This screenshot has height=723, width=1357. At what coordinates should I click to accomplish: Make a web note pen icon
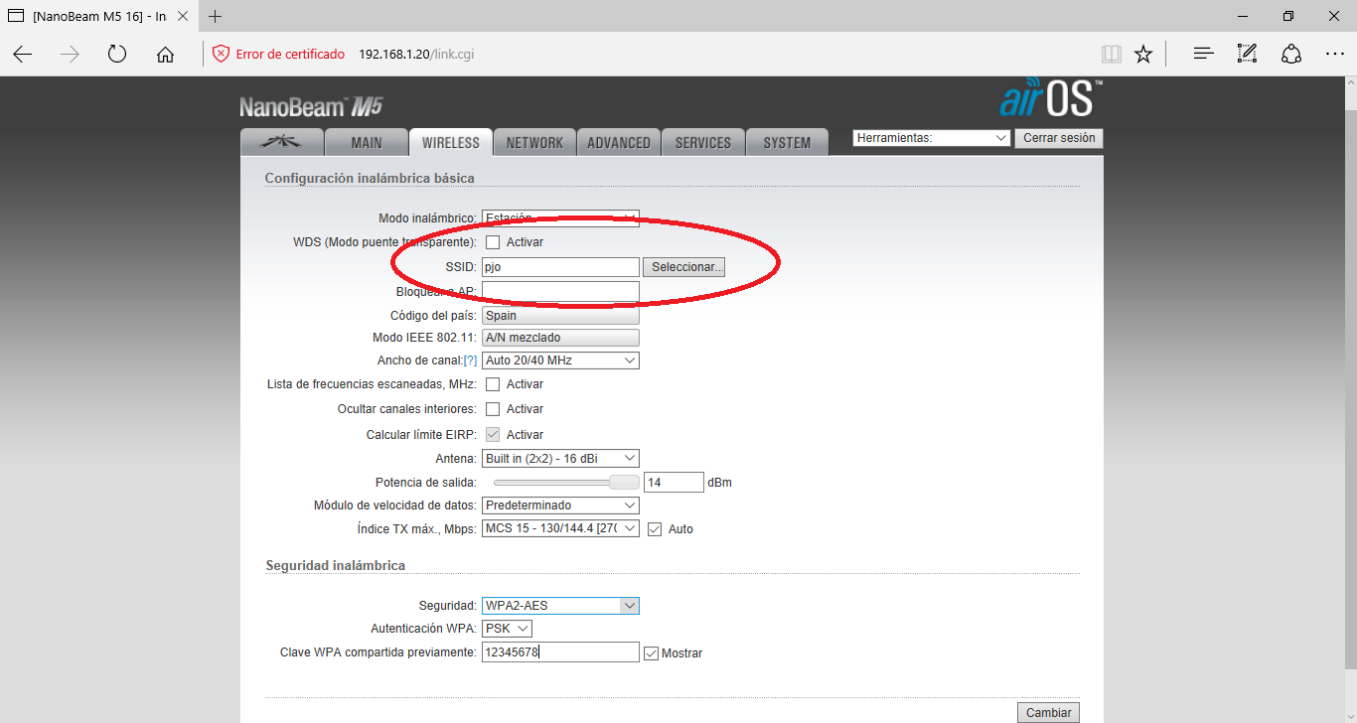pyautogui.click(x=1248, y=54)
